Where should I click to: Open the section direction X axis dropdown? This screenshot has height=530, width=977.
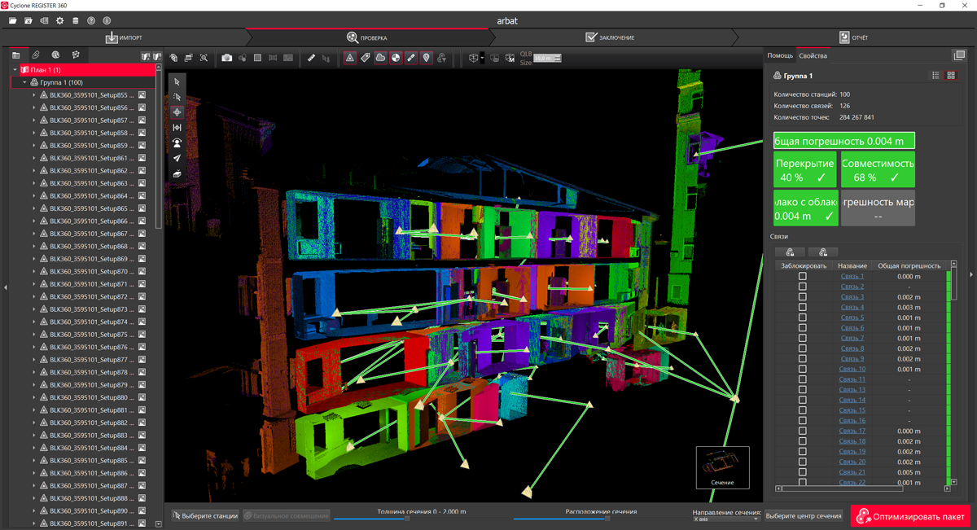tap(725, 519)
